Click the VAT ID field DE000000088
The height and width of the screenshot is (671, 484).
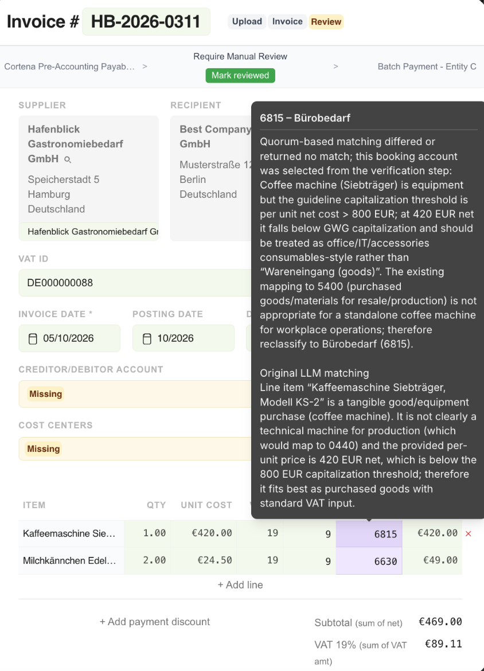[x=135, y=283]
